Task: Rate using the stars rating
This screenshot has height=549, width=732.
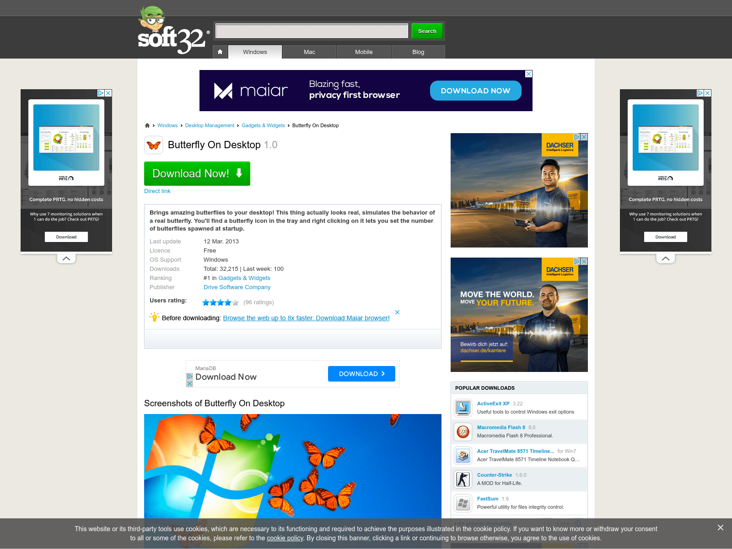Action: [221, 302]
